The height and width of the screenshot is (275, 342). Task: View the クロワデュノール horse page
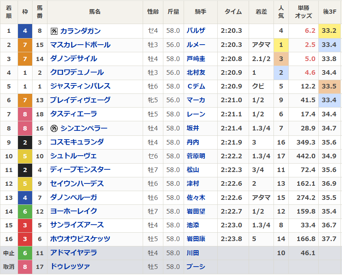77,72
